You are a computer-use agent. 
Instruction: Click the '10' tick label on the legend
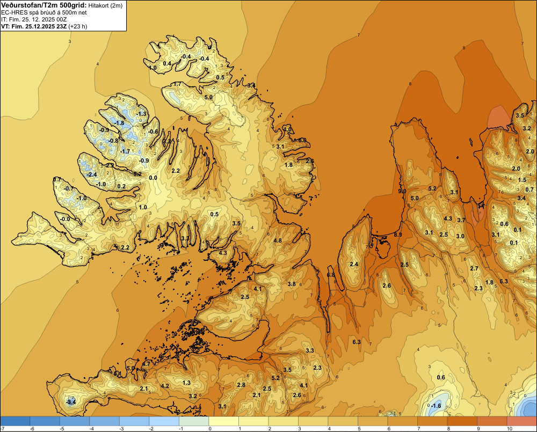click(x=509, y=429)
